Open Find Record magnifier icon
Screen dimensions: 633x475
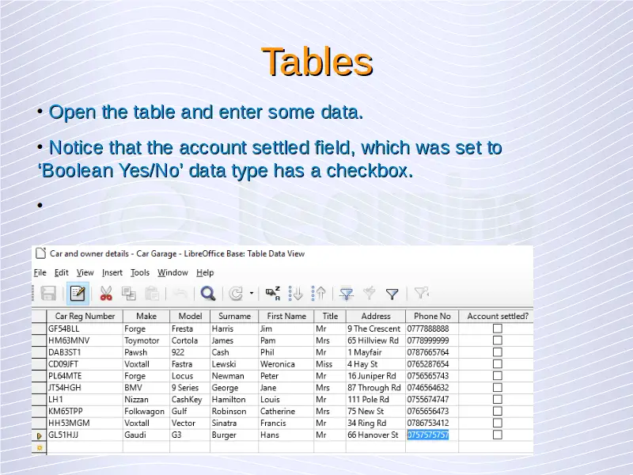pyautogui.click(x=208, y=293)
